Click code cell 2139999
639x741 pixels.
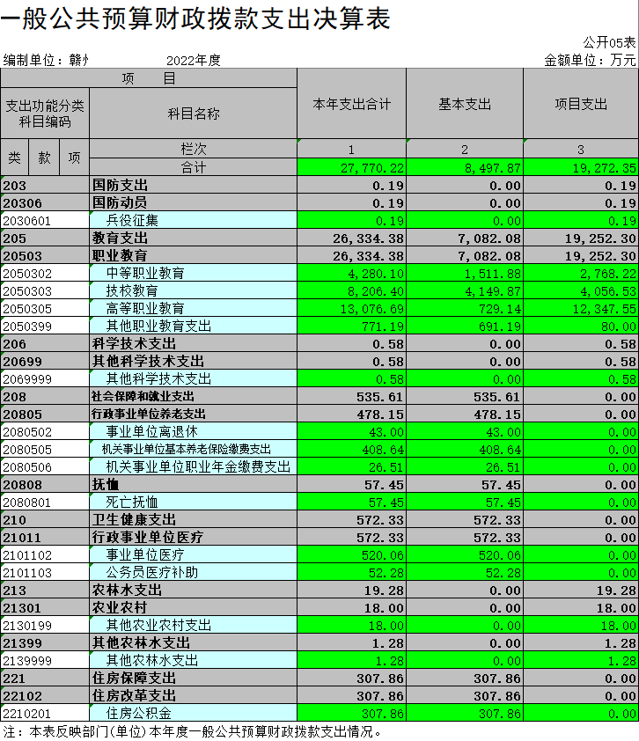coord(45,660)
